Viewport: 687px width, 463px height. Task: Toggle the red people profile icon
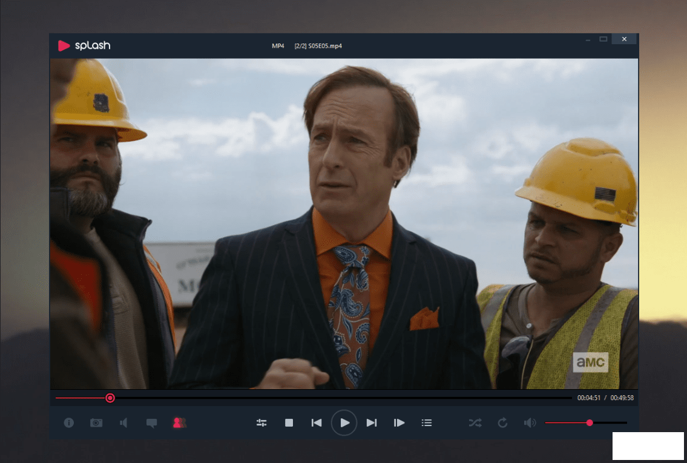tap(180, 422)
